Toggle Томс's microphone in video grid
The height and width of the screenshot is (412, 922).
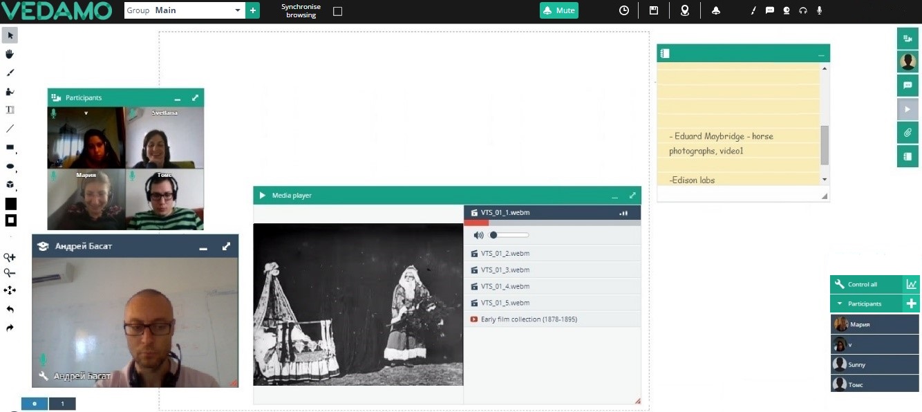pos(132,176)
